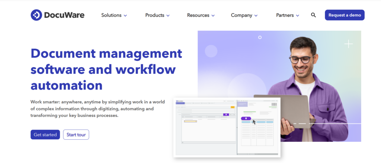Click the DocuWare logo icon
381x163 pixels.
click(x=36, y=15)
